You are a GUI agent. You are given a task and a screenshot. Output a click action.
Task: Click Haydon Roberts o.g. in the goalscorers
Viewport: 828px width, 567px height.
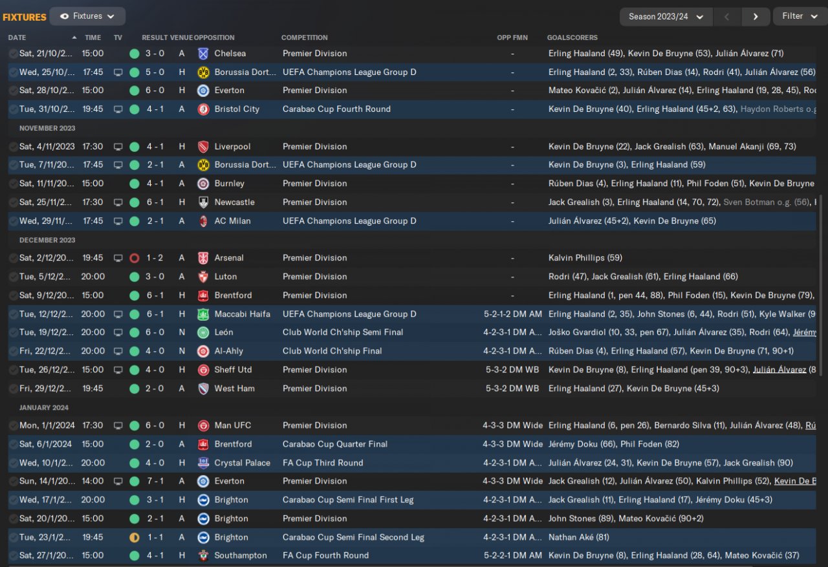(778, 109)
